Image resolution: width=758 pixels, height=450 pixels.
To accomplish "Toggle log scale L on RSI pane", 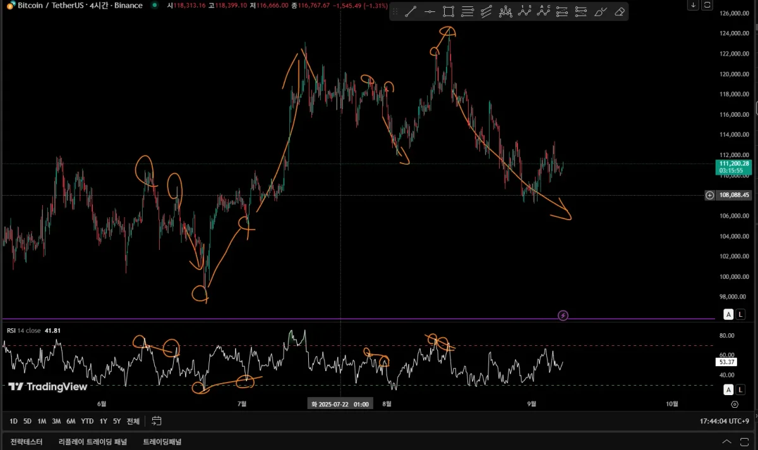I will coord(740,389).
